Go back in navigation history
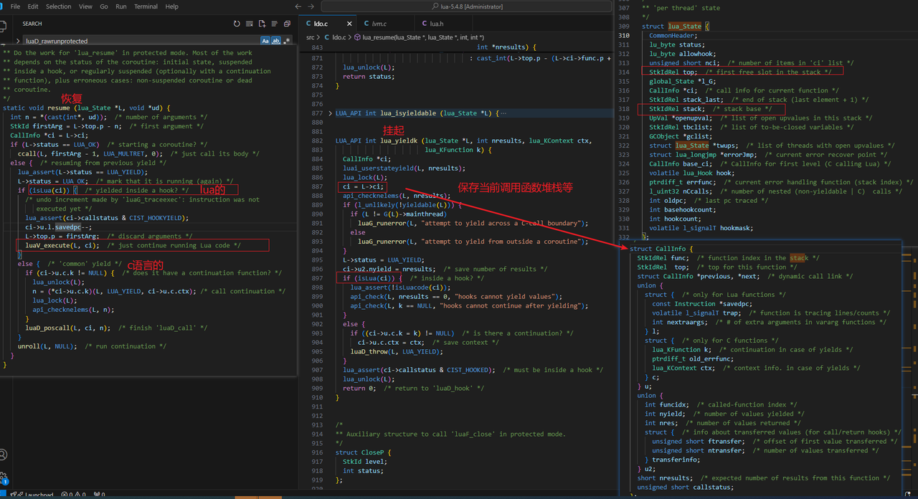The height and width of the screenshot is (499, 918). coord(300,6)
